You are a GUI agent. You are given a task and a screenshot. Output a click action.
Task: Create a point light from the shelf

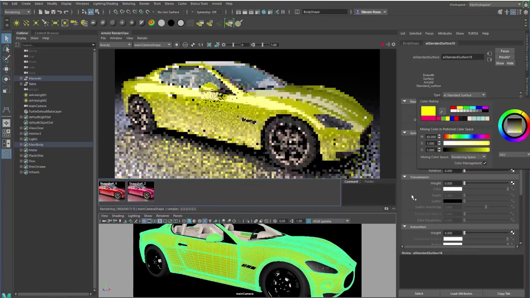click(36, 23)
